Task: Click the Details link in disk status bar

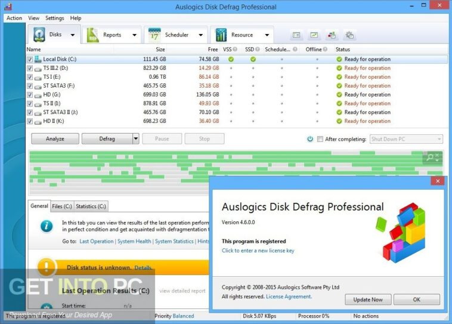Action: [x=143, y=267]
